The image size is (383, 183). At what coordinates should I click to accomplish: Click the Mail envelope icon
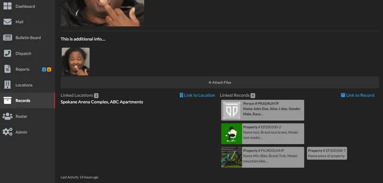[x=7, y=22]
